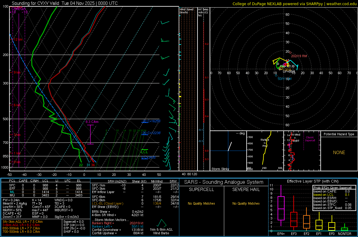Click the 'PW = 0.24in' value
This screenshot has height=237, width=358.
pyautogui.click(x=11, y=200)
